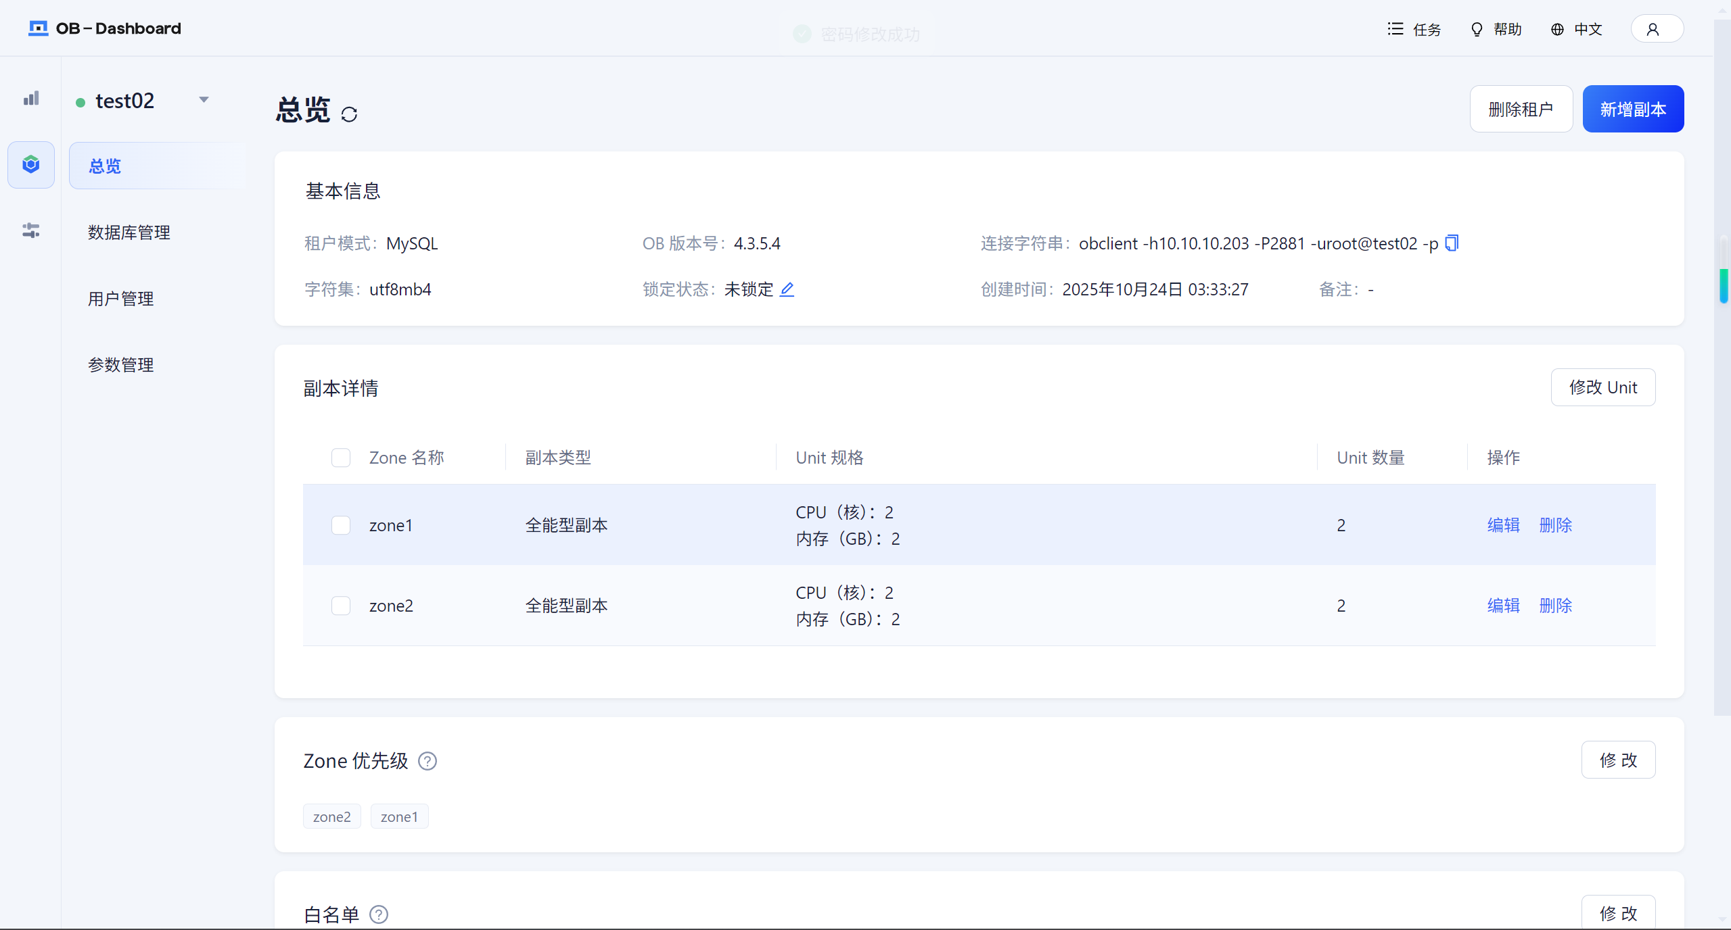1731x930 pixels.
Task: Expand the test02 tenant dropdown
Action: click(x=204, y=100)
